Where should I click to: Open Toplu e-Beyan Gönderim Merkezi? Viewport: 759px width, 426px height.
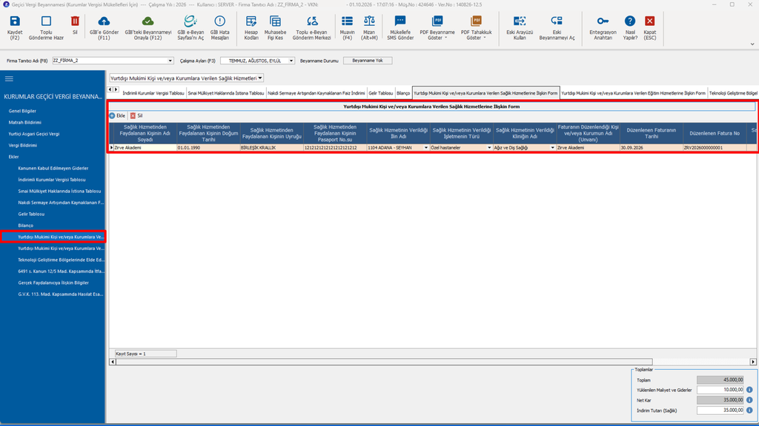pos(312,21)
